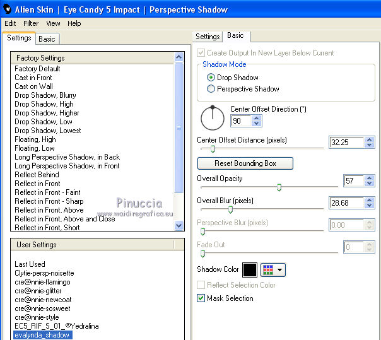Switch to right-pane Basic tab

tap(235, 35)
